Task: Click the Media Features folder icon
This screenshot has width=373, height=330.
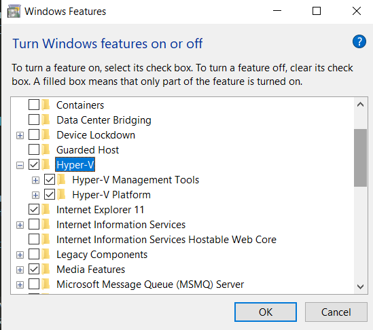Action: coord(46,269)
